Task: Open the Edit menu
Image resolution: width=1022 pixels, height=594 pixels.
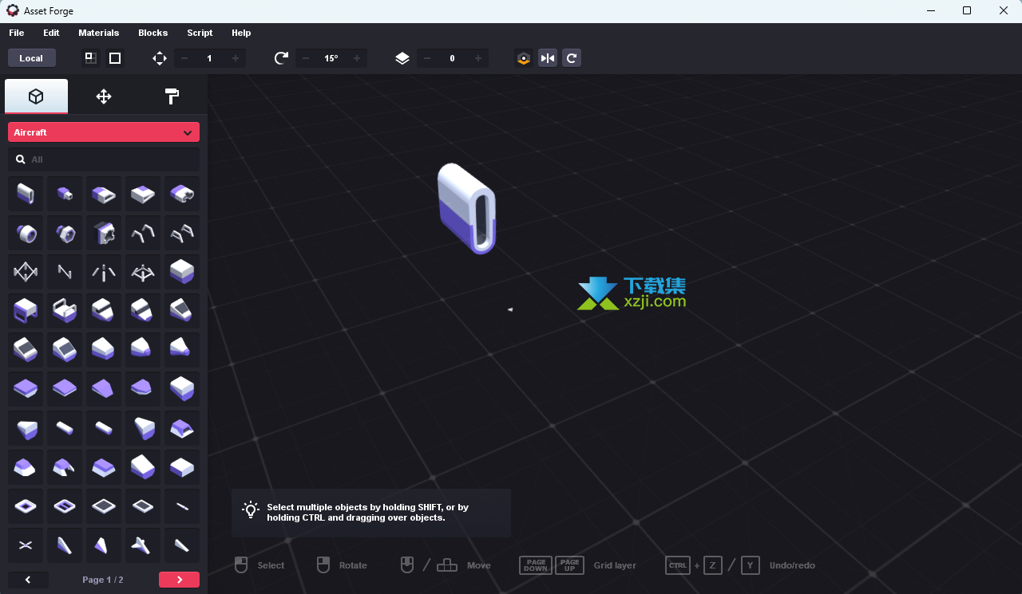Action: pos(51,33)
